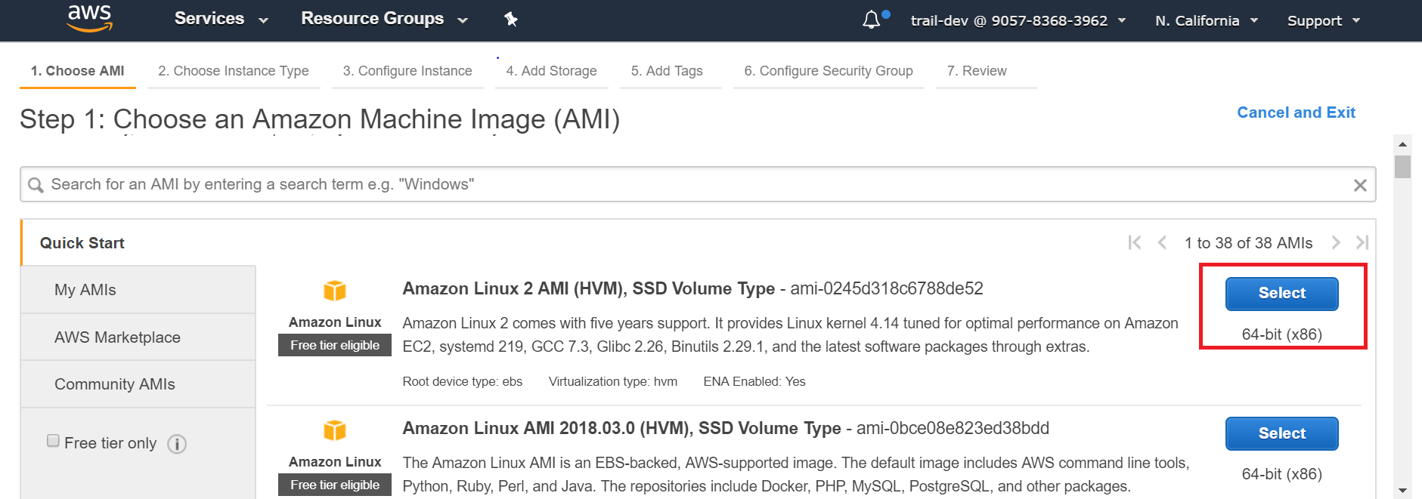The height and width of the screenshot is (499, 1422).
Task: Expand the Services dropdown menu
Action: pyautogui.click(x=221, y=19)
